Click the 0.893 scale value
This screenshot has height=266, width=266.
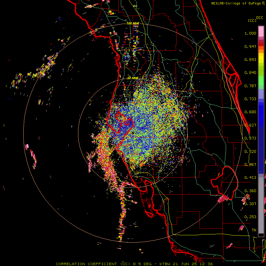(250, 59)
